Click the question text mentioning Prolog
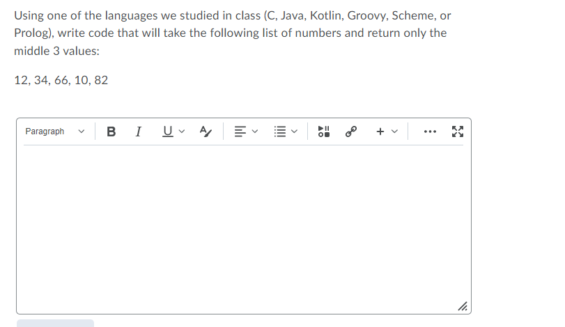Viewport: 565px width, 327px height. point(233,33)
